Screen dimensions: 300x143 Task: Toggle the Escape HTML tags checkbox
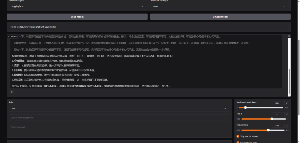point(238,142)
